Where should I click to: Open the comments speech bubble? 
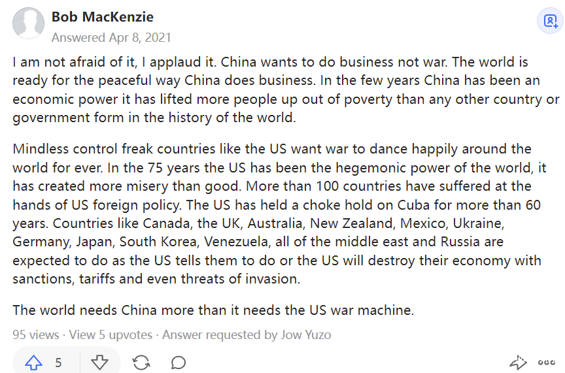click(179, 363)
